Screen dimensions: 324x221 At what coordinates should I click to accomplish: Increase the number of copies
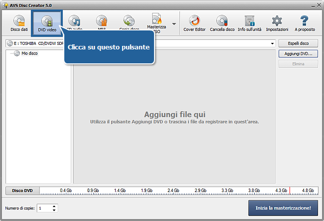[54, 207]
